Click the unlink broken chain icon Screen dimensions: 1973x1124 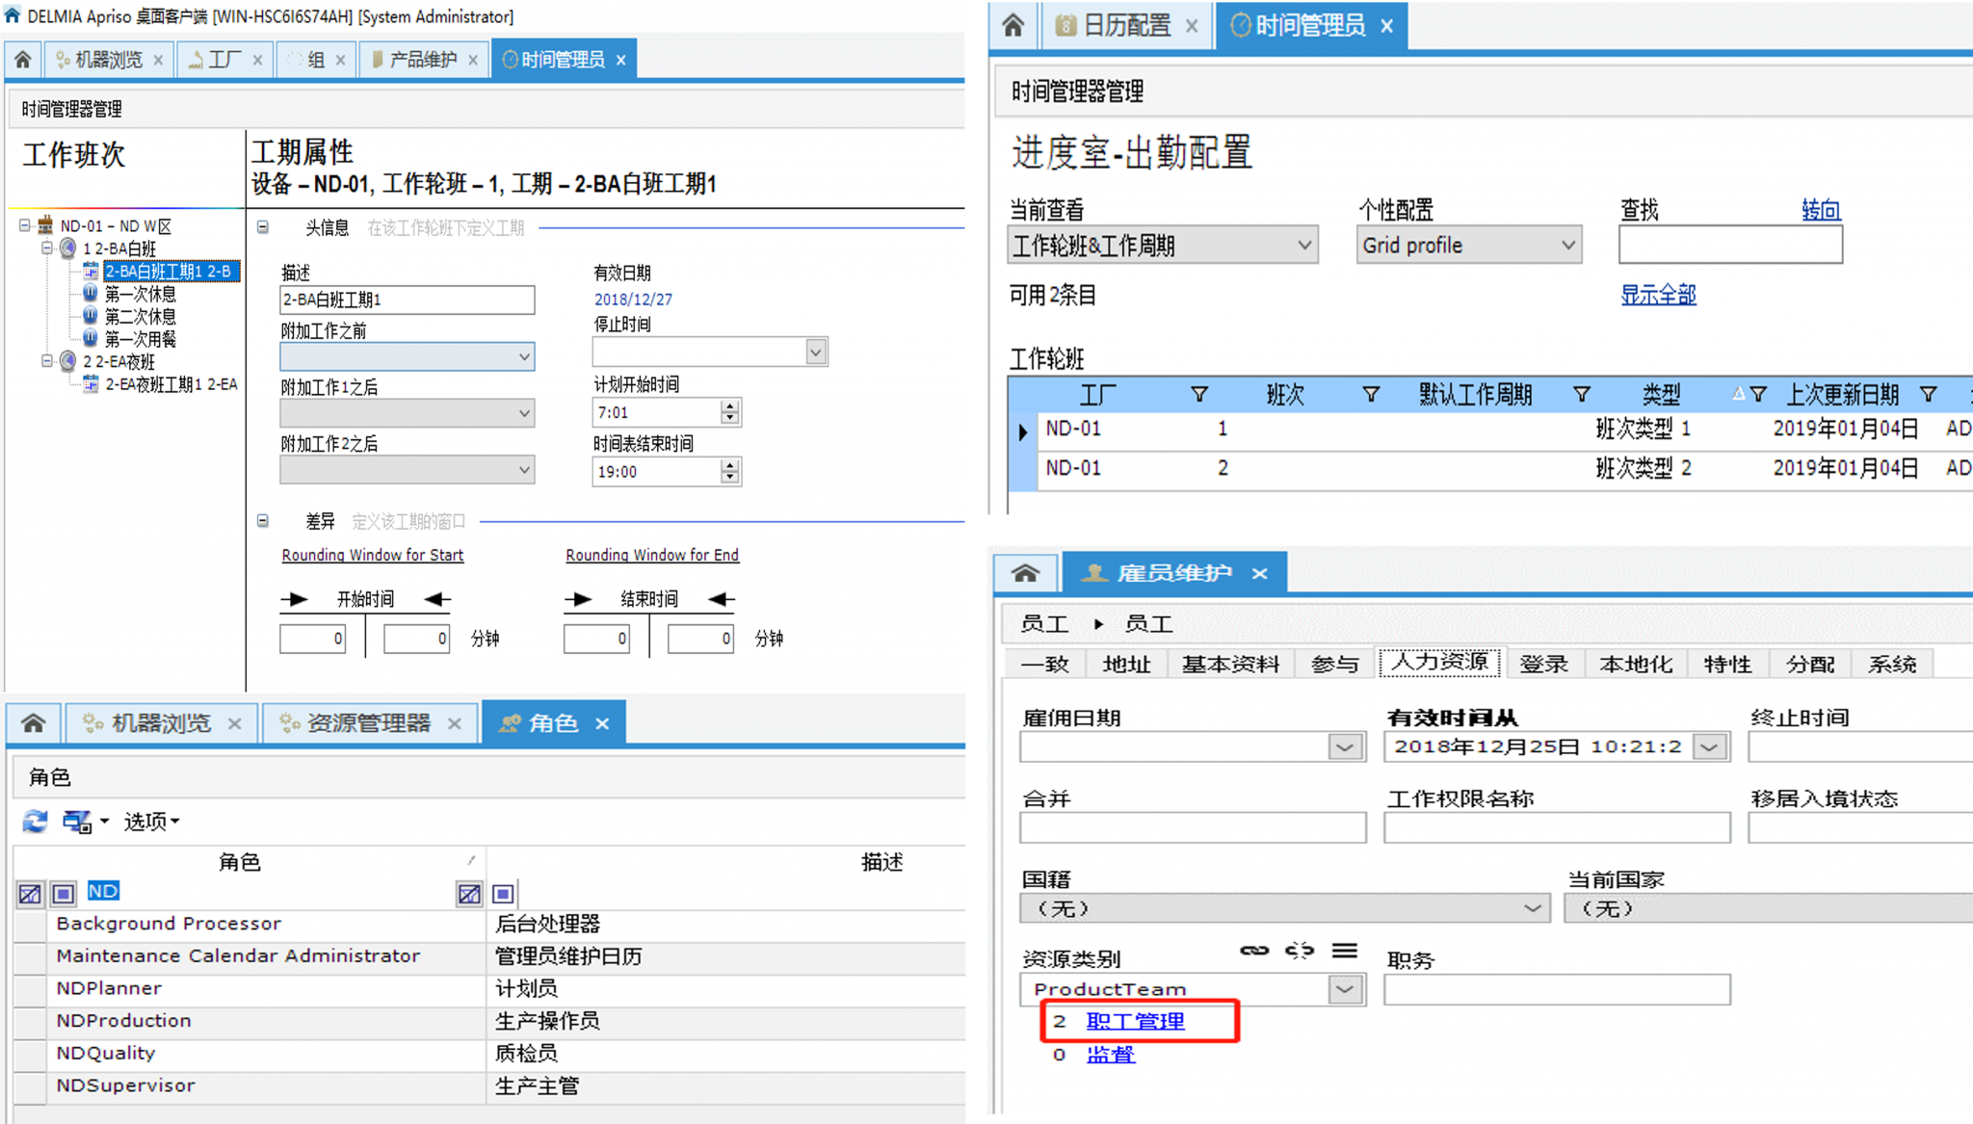1299,951
